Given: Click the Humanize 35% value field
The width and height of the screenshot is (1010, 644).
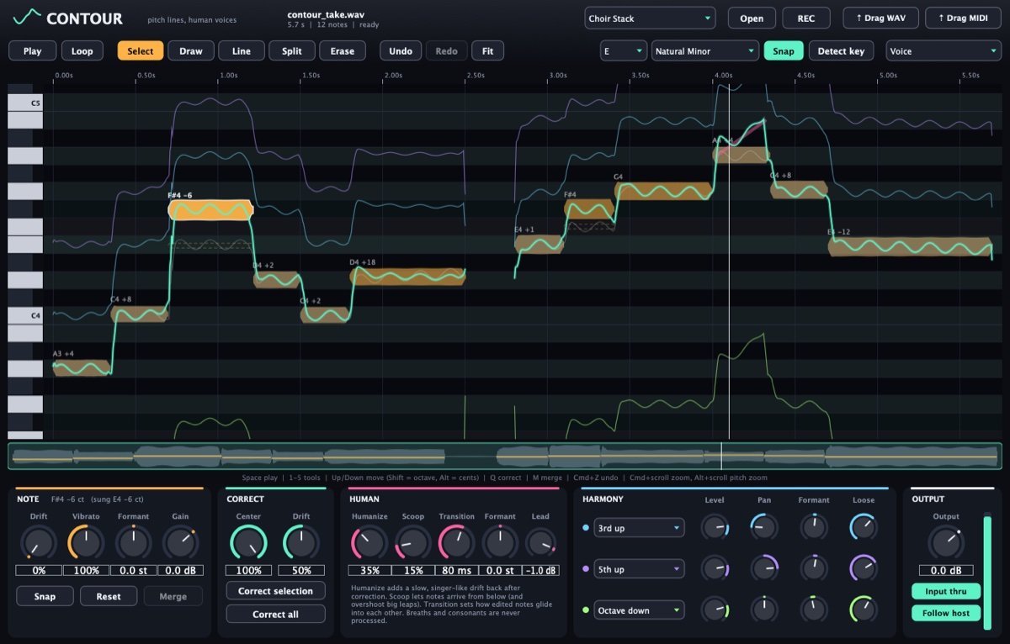Looking at the screenshot, I should (x=369, y=570).
